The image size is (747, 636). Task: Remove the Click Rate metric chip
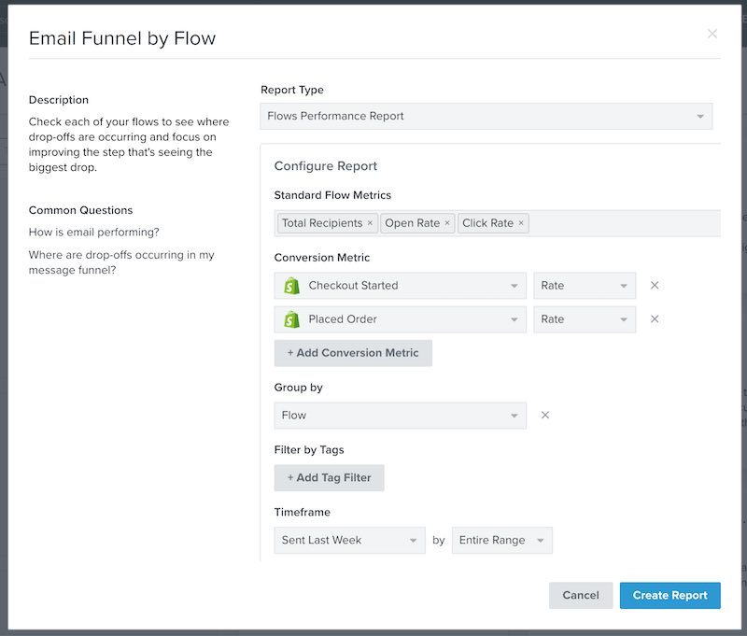520,223
